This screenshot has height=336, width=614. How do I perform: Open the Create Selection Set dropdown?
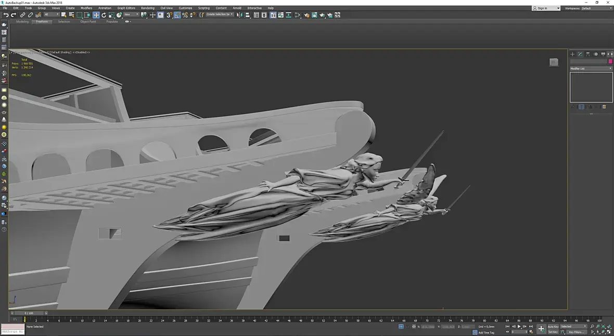point(219,15)
